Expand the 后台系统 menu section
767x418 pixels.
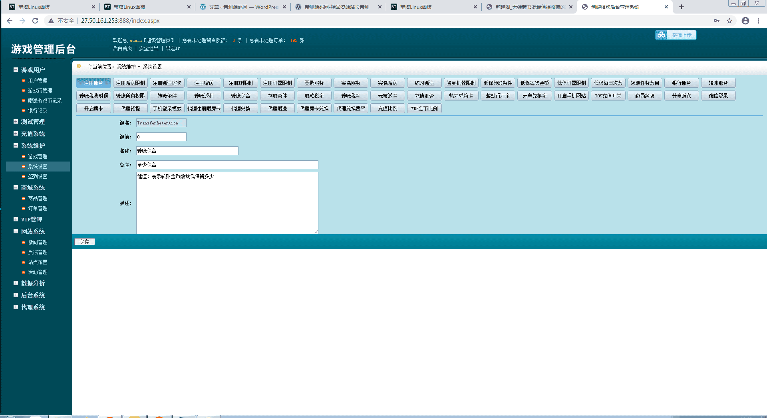[x=16, y=295]
